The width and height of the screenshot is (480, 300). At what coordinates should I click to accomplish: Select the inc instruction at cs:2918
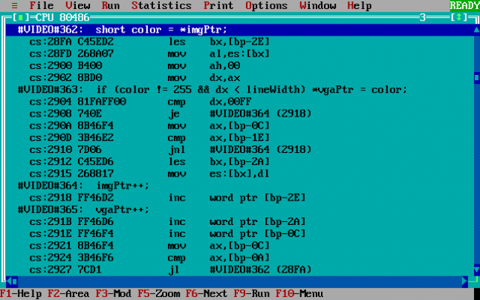point(240,198)
